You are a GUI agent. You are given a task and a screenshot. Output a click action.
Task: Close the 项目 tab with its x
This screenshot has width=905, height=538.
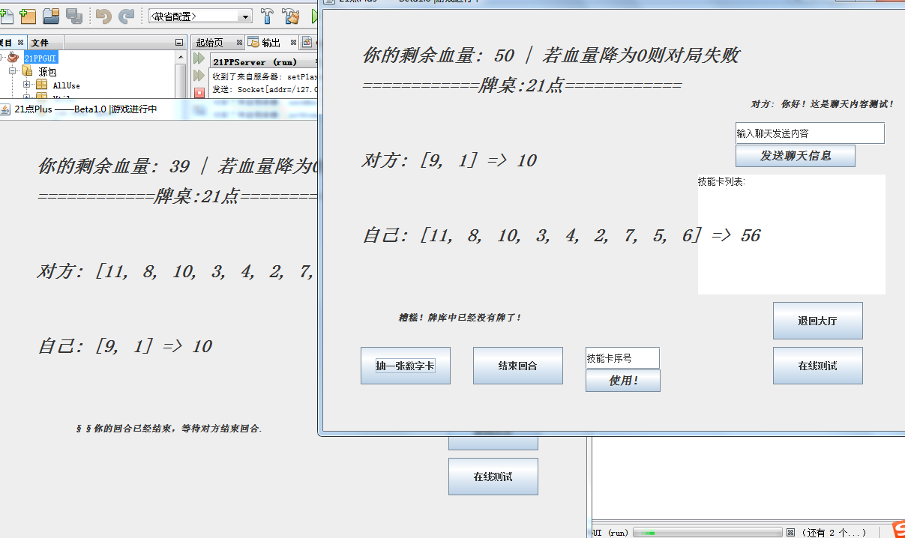coord(21,43)
